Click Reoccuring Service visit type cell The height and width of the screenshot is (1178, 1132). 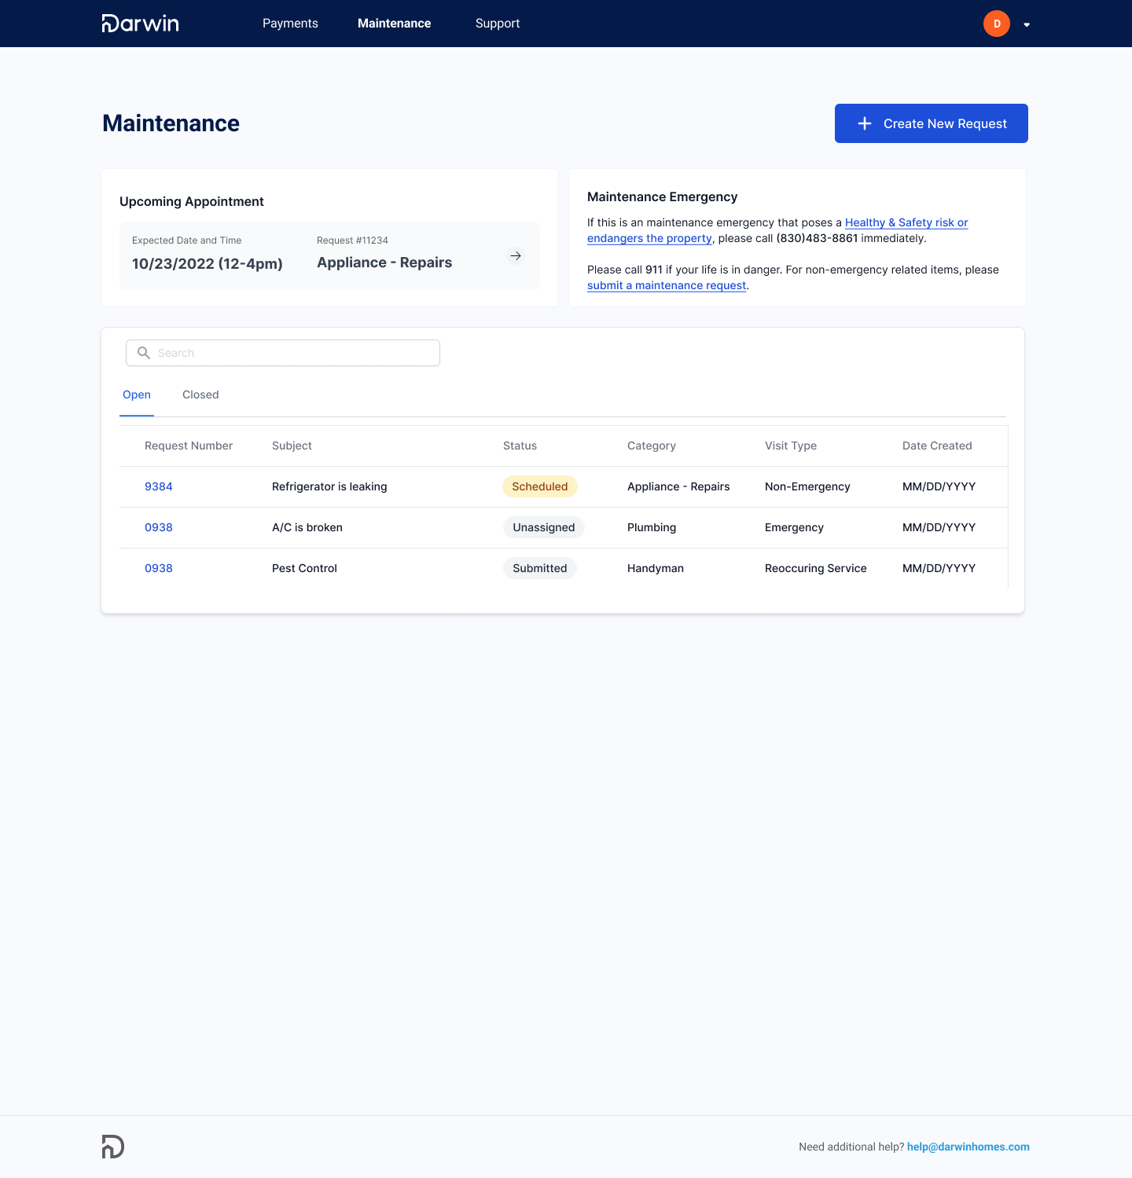click(816, 568)
